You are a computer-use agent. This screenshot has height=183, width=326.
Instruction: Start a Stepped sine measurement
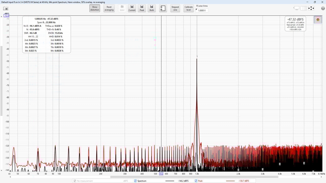[x=175, y=8]
